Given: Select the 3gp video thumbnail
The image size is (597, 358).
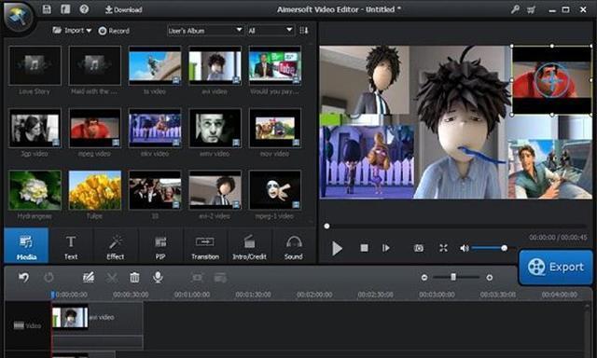Looking at the screenshot, I should tap(35, 128).
